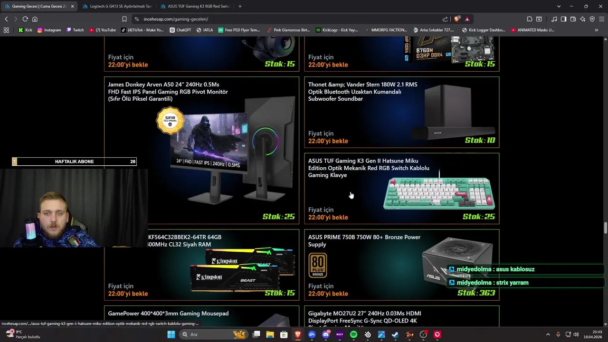Open the Twitch bookmark
The width and height of the screenshot is (608, 342).
tap(75, 30)
